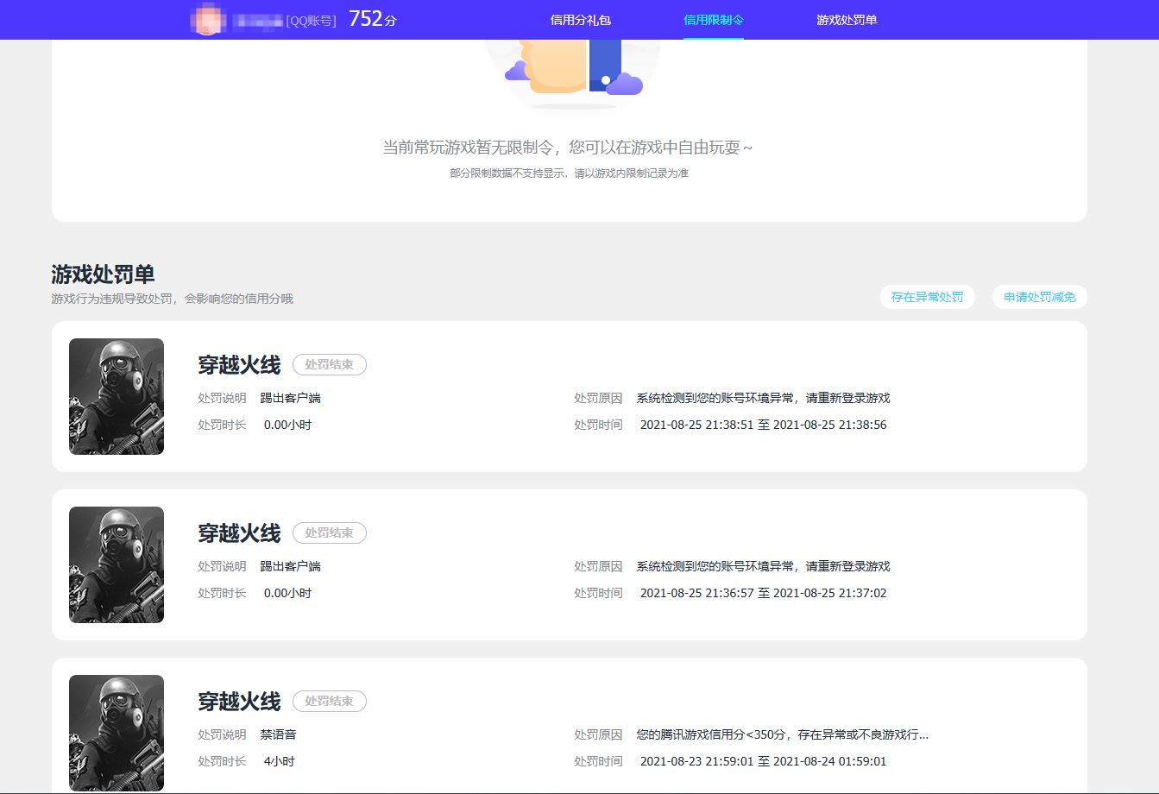
Task: Click the 752分 credit score
Action: pos(372,19)
